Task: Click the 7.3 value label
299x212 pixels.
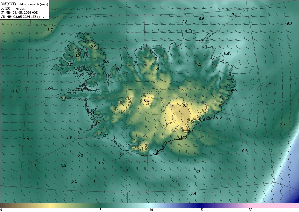Action: [x=184, y=21]
